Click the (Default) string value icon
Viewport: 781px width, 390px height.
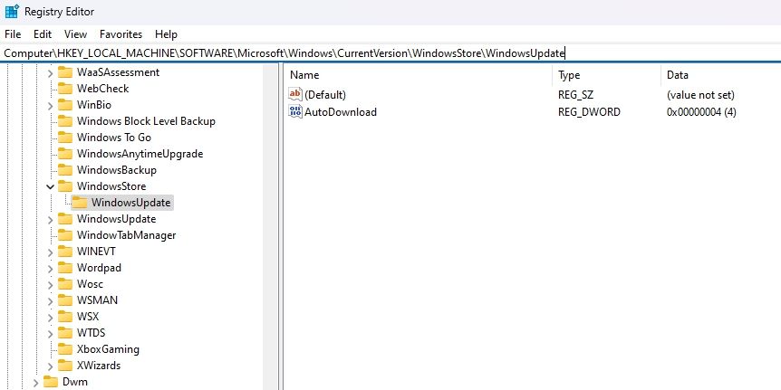[295, 94]
